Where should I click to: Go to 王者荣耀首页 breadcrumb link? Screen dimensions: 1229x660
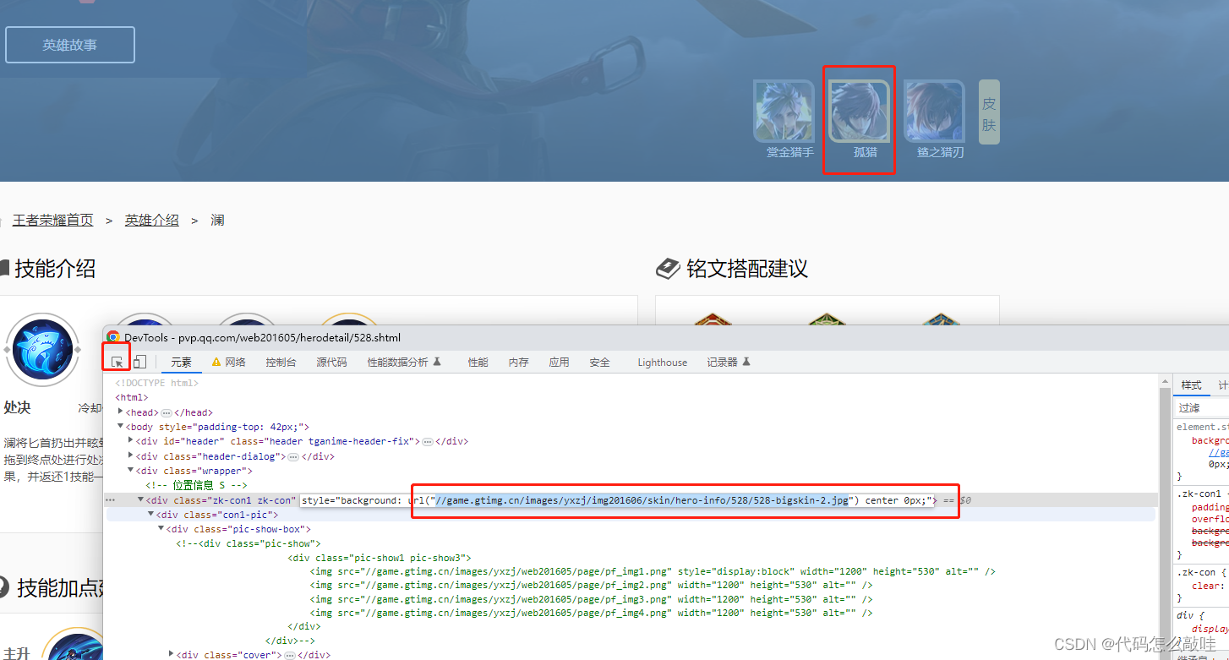pos(52,221)
